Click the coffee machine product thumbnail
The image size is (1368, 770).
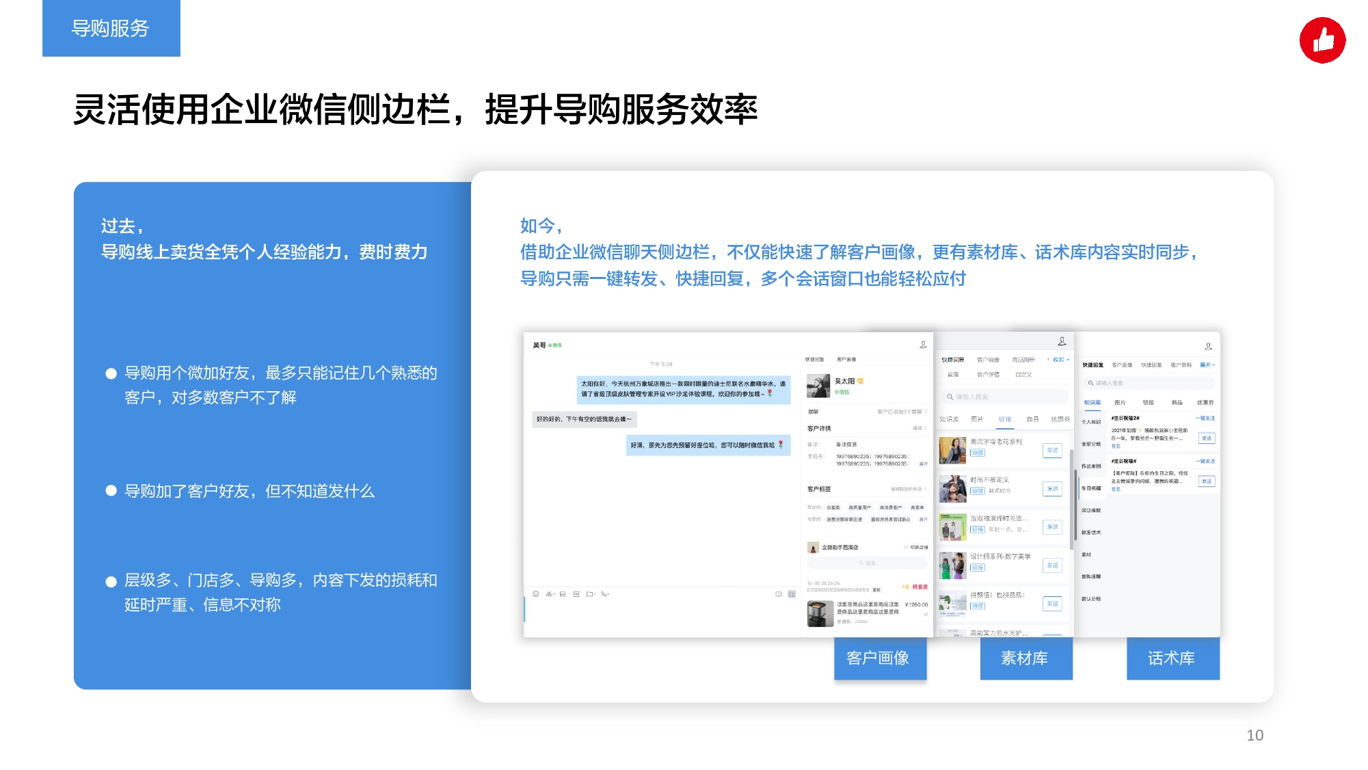820,613
